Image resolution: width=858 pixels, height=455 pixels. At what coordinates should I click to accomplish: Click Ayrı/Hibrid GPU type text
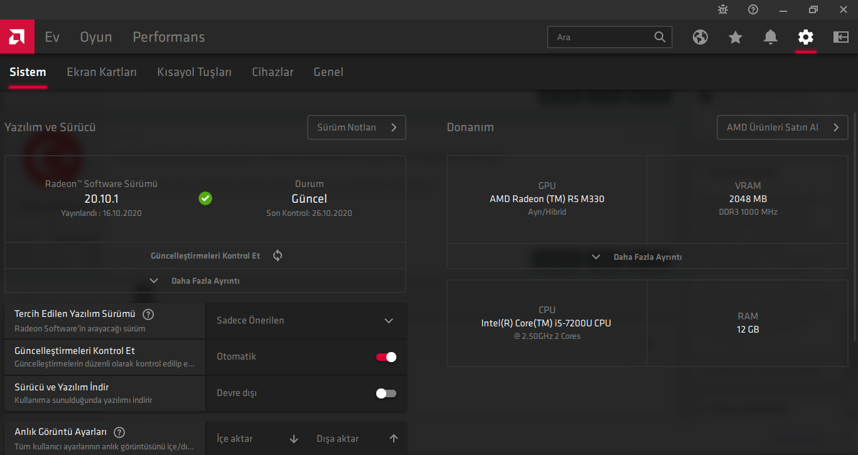[547, 212]
